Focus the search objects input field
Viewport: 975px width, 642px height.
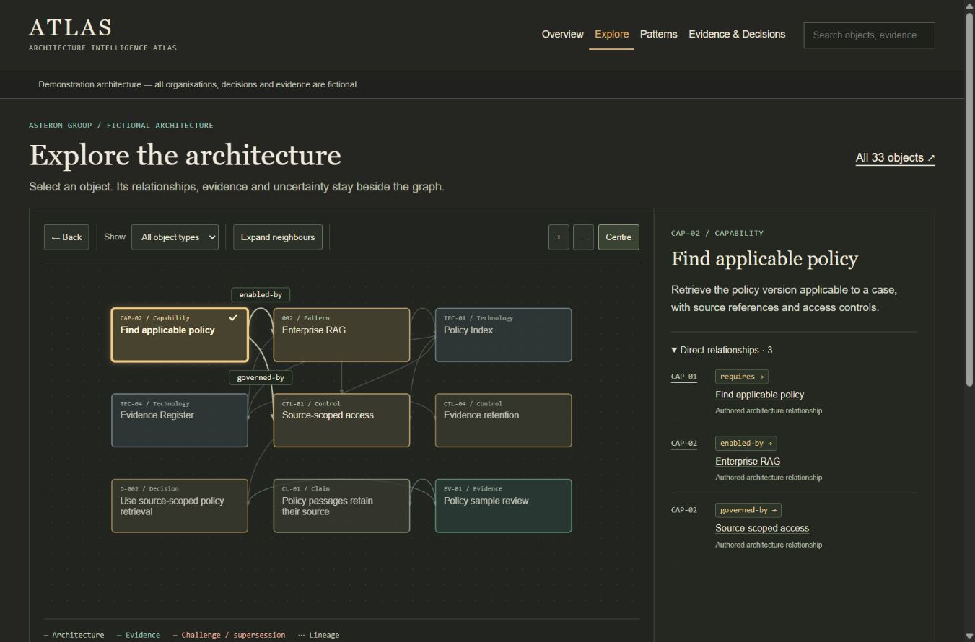(869, 35)
